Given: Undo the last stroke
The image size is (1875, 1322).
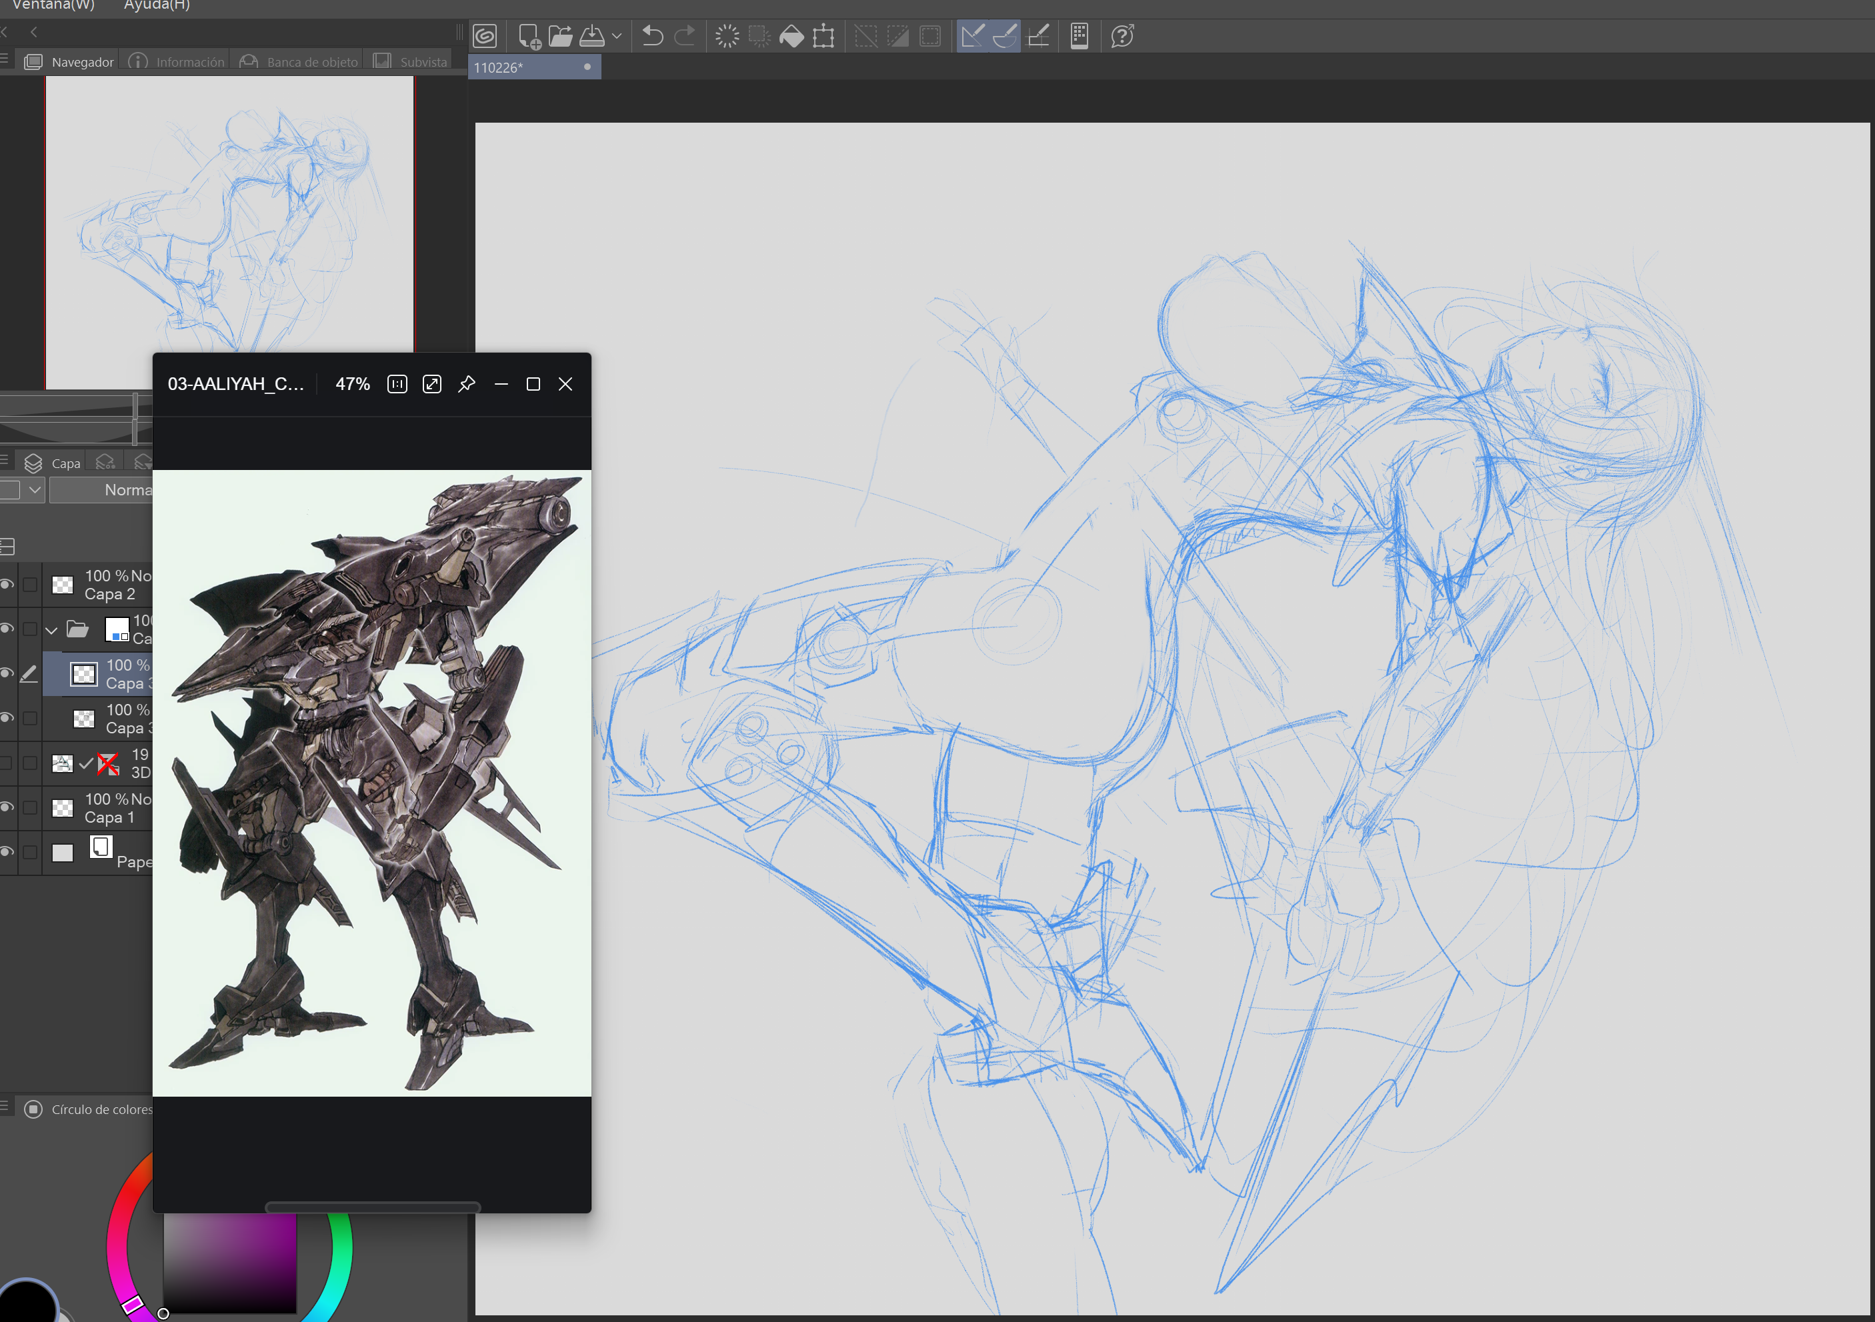Looking at the screenshot, I should (x=651, y=36).
